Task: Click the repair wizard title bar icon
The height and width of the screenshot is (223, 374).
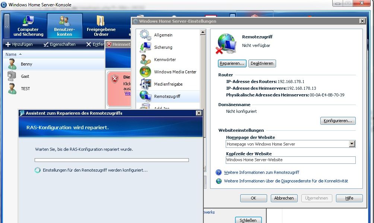Action: [22, 113]
